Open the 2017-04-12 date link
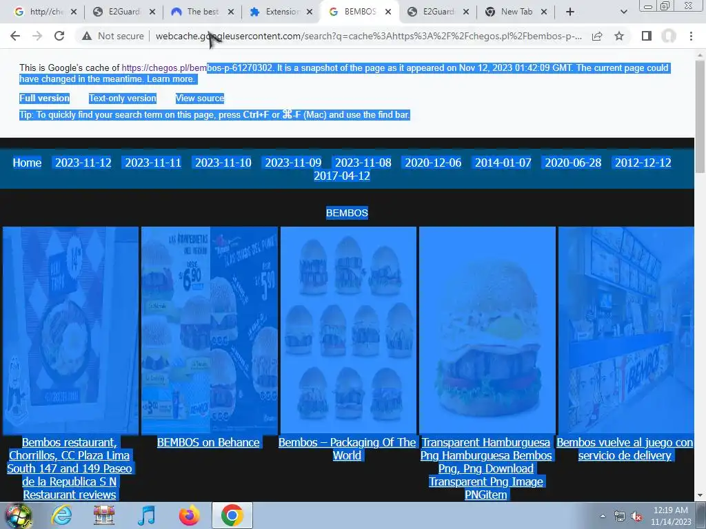 coord(342,176)
